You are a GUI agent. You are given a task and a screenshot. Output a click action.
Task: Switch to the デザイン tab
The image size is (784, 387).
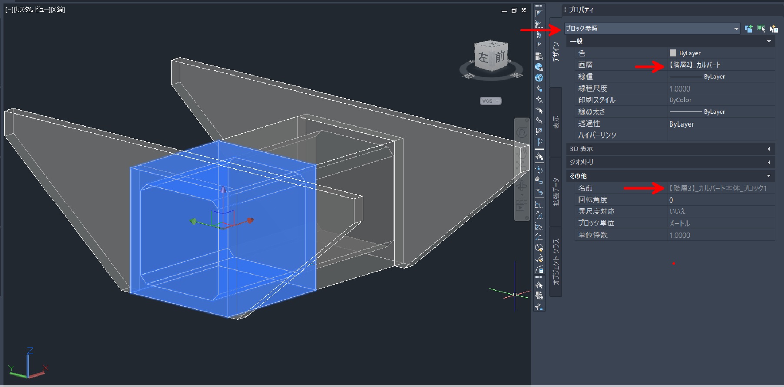(556, 52)
